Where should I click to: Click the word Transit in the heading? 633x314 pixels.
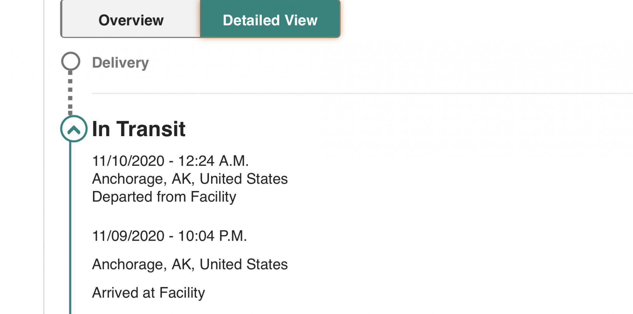click(x=151, y=129)
